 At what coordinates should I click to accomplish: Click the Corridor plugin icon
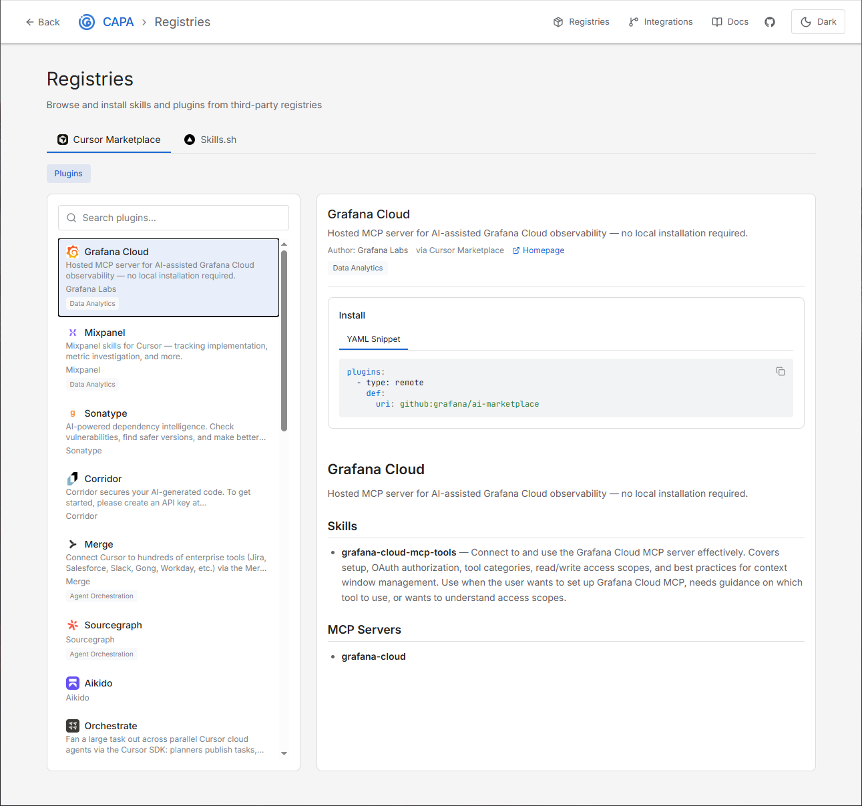point(73,479)
